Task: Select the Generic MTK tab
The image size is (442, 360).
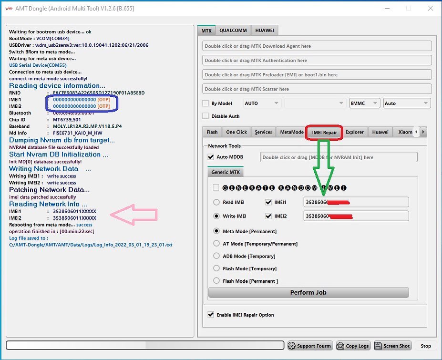Action: (226, 172)
